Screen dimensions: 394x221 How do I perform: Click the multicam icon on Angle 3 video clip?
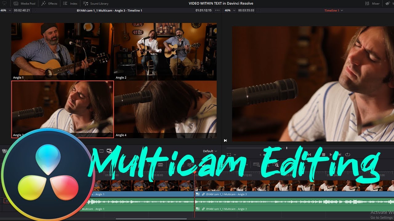click(x=198, y=194)
